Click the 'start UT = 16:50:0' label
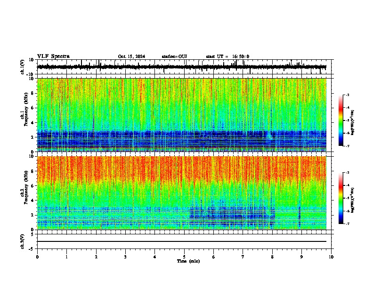This screenshot has width=373, height=288. click(x=227, y=56)
